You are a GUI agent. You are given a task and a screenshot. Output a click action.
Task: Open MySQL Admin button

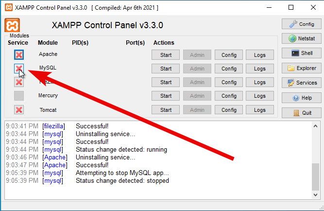197,69
